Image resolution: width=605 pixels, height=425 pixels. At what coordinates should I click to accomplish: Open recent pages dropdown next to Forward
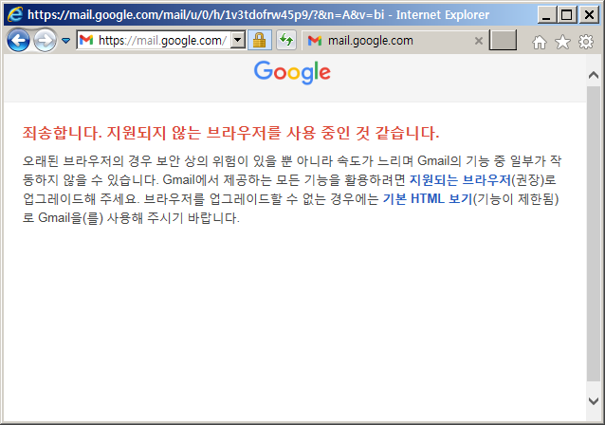click(x=66, y=41)
